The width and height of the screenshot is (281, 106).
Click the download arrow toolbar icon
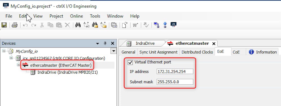(165, 25)
